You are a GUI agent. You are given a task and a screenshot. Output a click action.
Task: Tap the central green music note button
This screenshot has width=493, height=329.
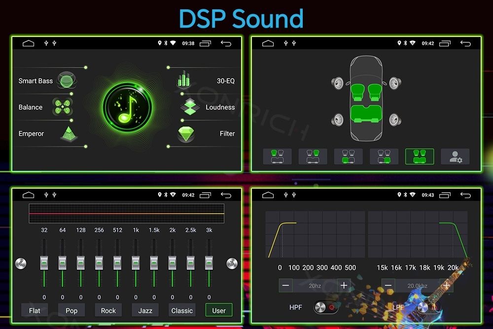[x=127, y=107]
